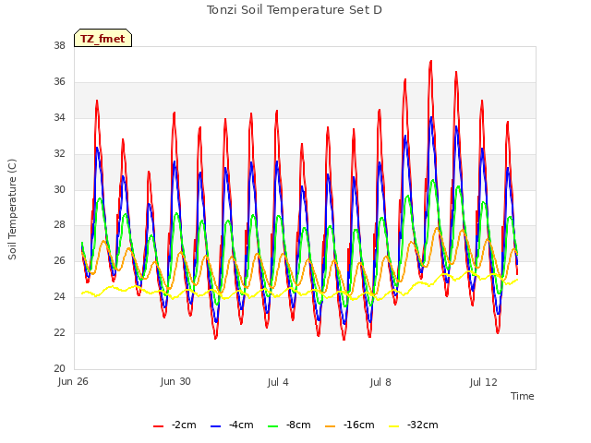Click the 20 y-axis tick label
591x443 pixels.
click(x=59, y=368)
